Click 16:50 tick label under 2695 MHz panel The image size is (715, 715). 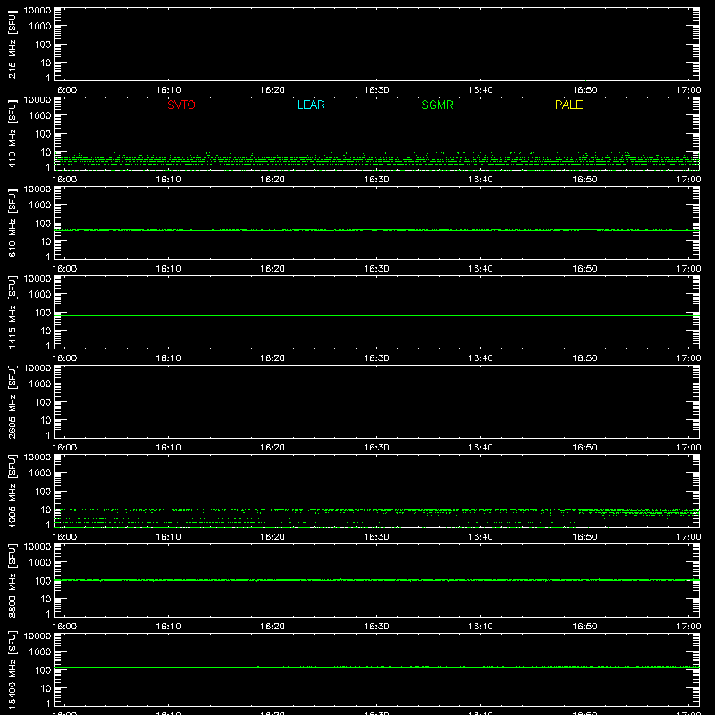(x=585, y=448)
